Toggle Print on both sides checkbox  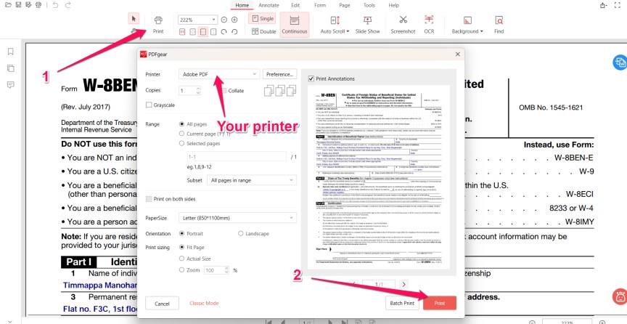[x=149, y=199]
